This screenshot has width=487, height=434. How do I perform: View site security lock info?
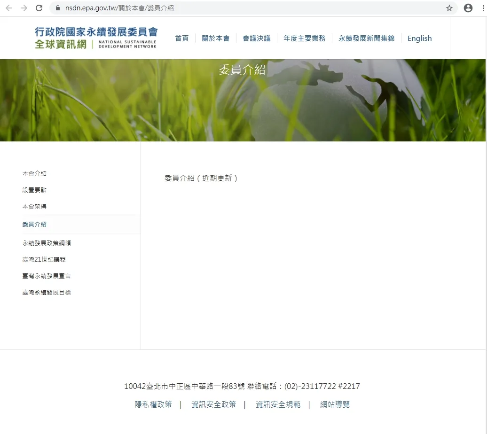click(x=57, y=8)
